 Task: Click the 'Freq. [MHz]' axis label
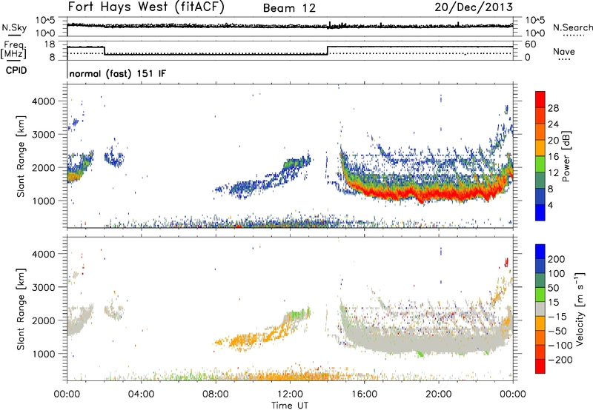pyautogui.click(x=13, y=50)
